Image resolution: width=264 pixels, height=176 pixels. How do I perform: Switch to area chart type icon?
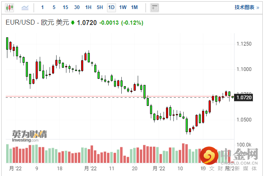click(25, 7)
